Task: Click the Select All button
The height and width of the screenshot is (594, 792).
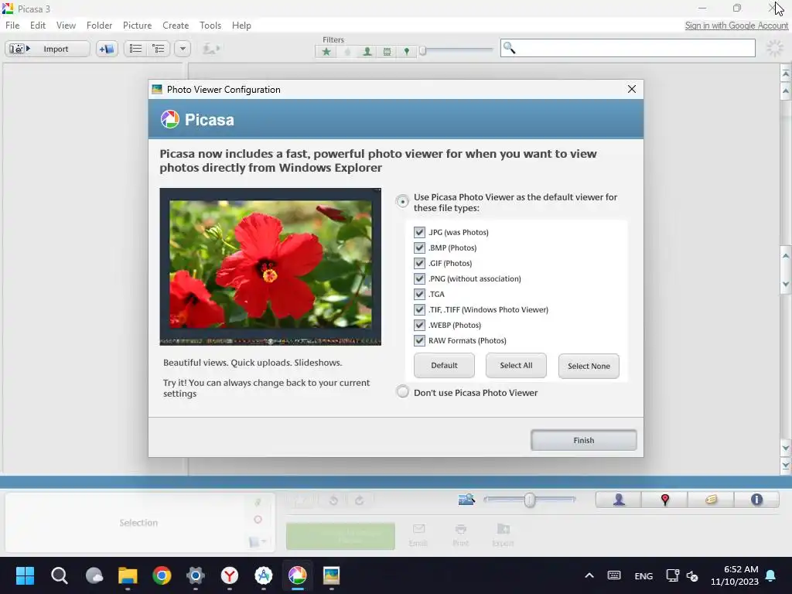Action: pos(516,365)
